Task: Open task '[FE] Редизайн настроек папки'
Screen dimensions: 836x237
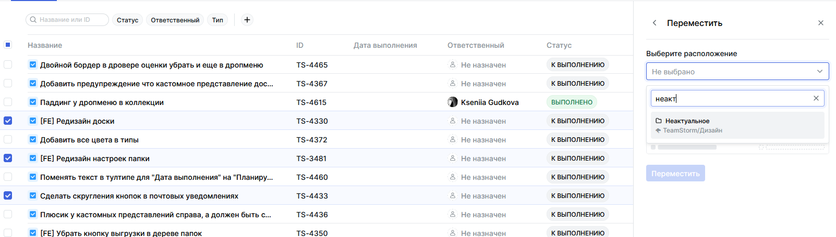Action: [x=95, y=159]
